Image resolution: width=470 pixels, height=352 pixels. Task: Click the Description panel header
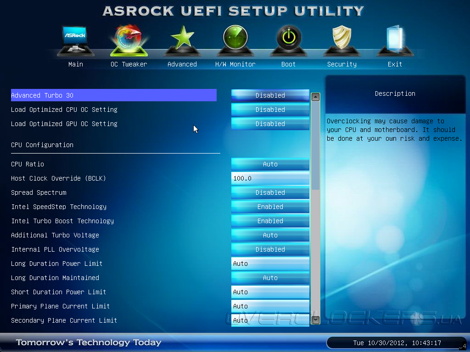(x=395, y=93)
